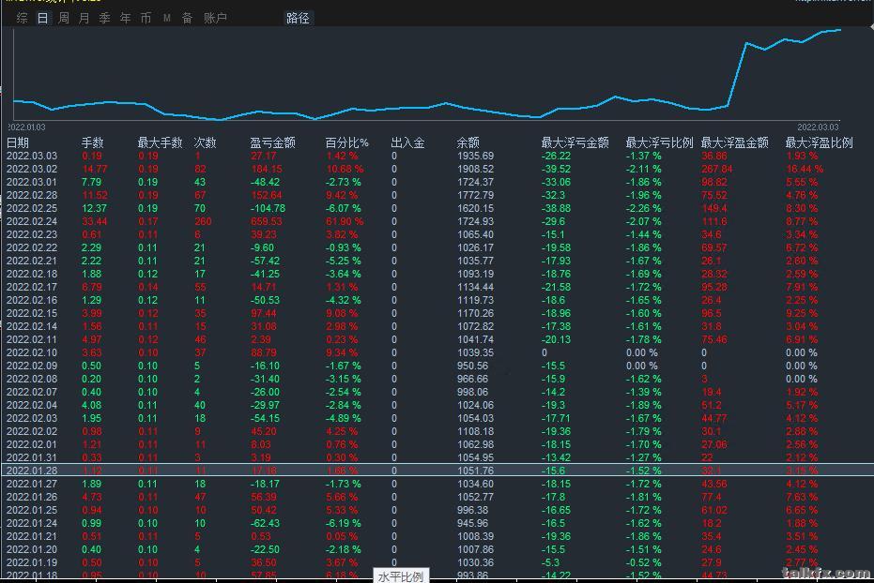Switch to the 综 summary tab

coord(23,18)
